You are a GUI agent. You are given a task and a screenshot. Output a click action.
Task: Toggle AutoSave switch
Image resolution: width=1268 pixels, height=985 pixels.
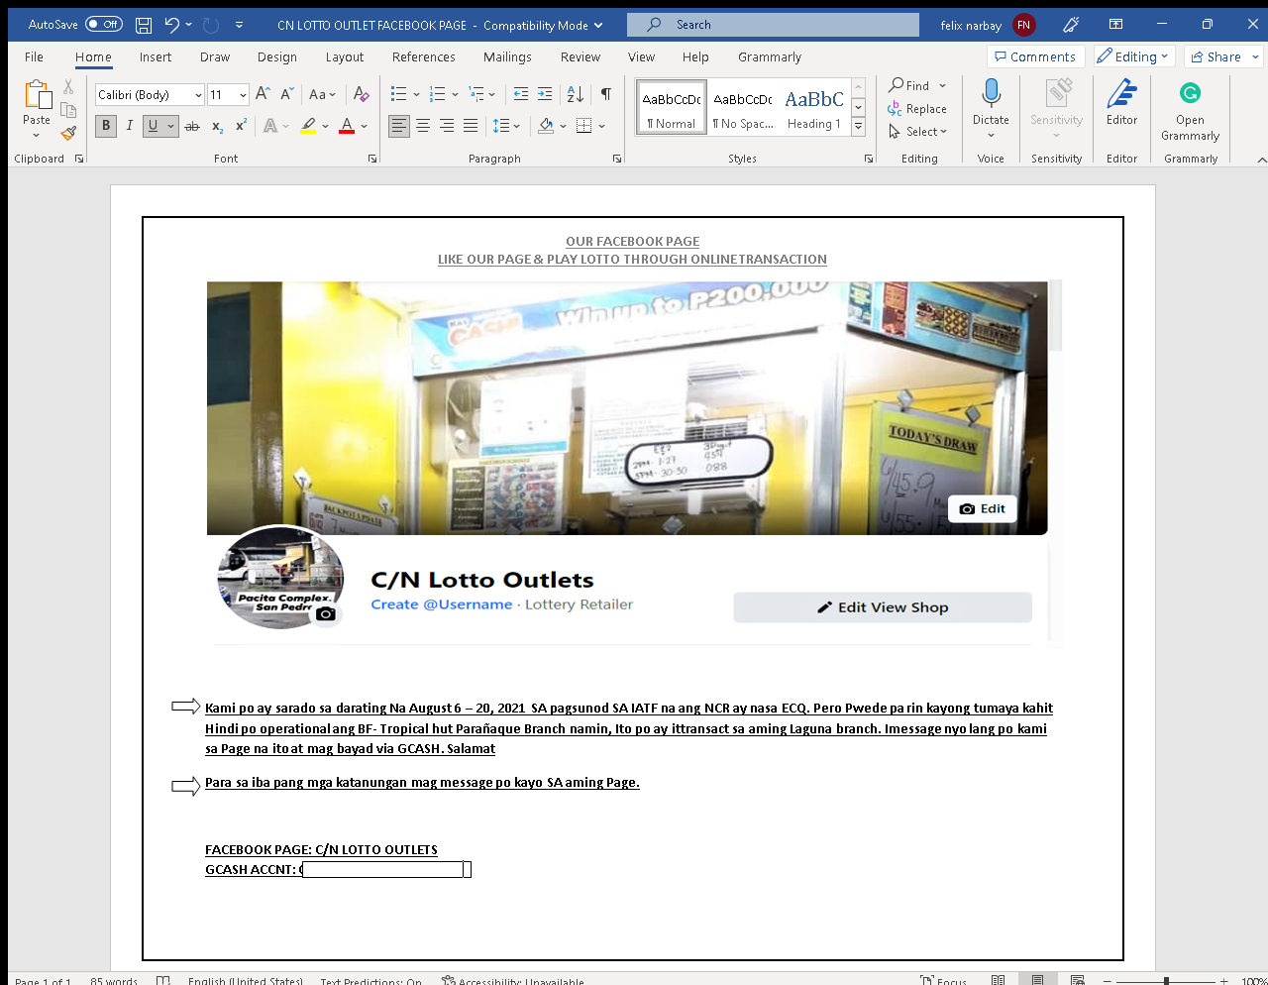click(x=104, y=25)
